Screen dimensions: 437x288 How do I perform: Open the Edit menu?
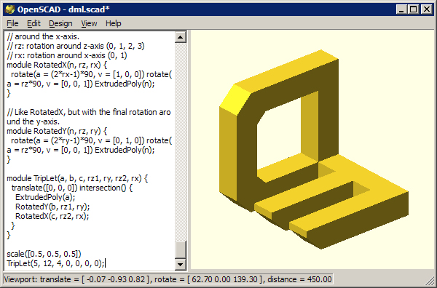(x=34, y=23)
